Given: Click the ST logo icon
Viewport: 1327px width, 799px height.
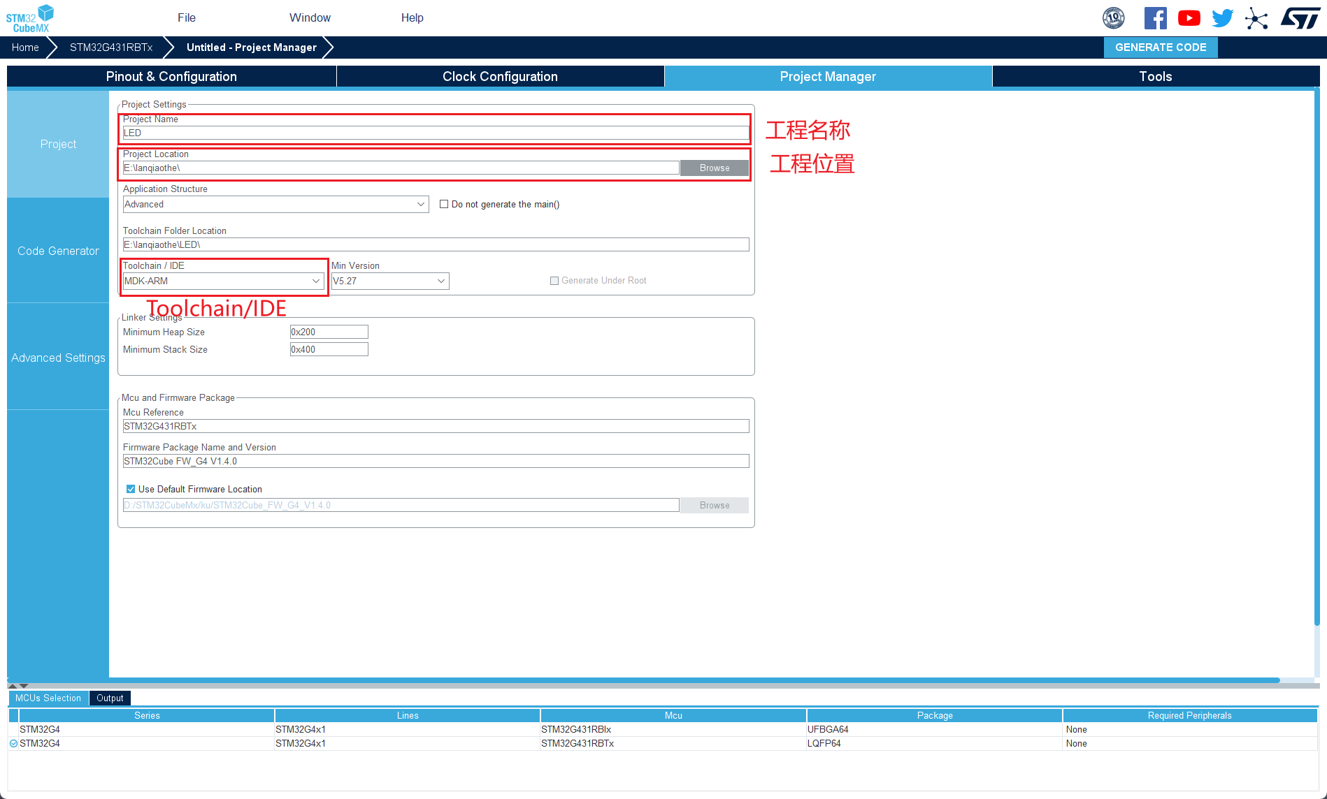Looking at the screenshot, I should coord(1300,18).
